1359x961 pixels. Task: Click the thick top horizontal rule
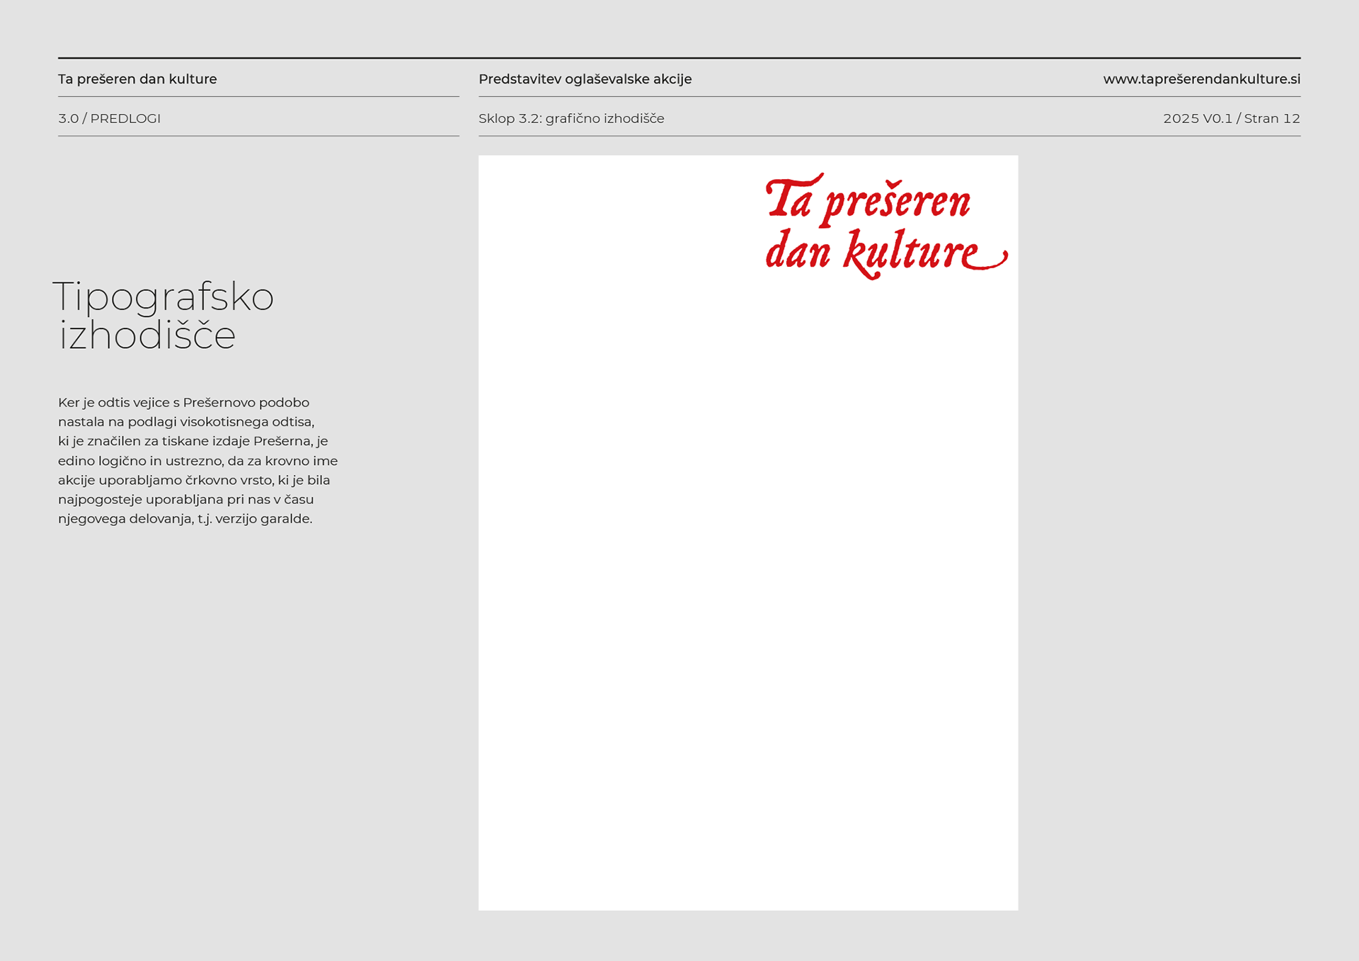[679, 58]
